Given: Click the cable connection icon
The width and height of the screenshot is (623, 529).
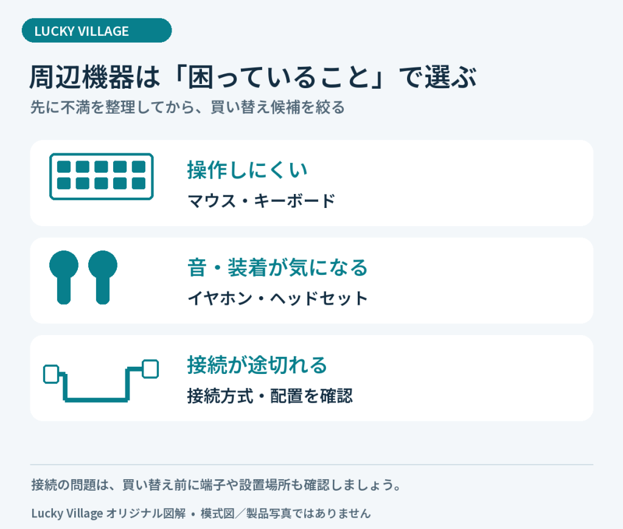Looking at the screenshot, I should pos(101,381).
